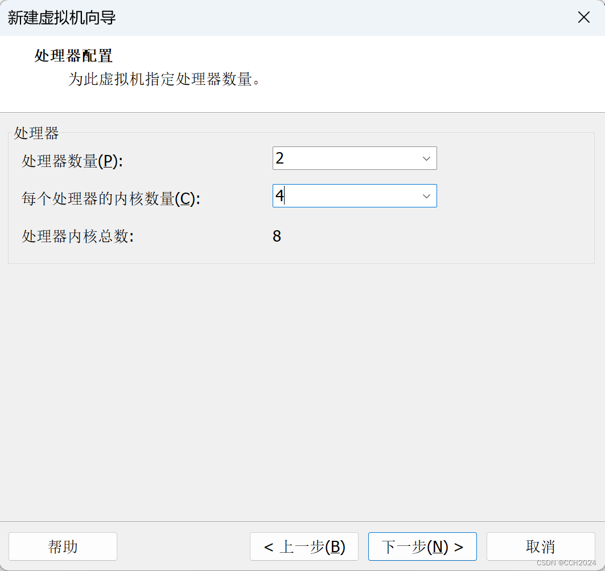
Task: Open the 处理器数量 dropdown arrow
Action: (426, 158)
